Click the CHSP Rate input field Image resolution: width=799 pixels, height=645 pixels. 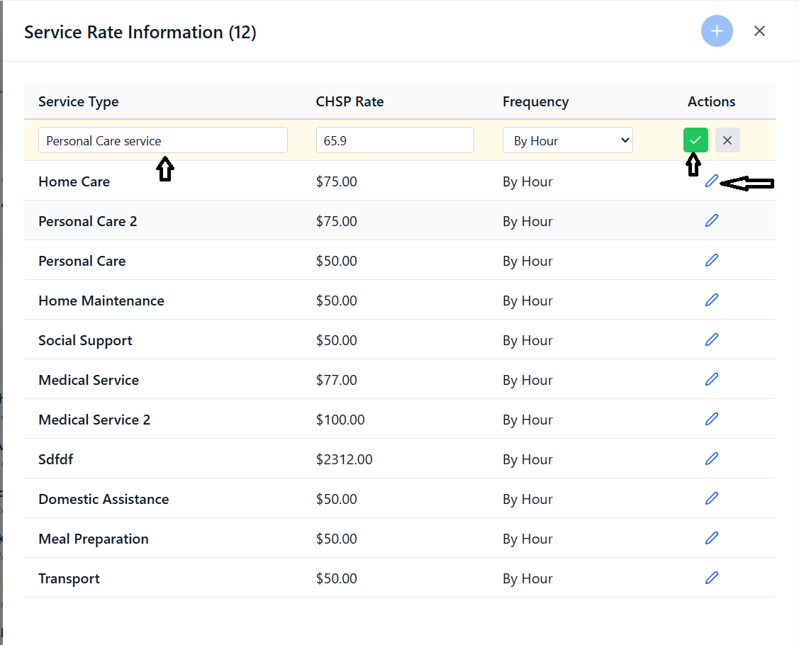(394, 140)
